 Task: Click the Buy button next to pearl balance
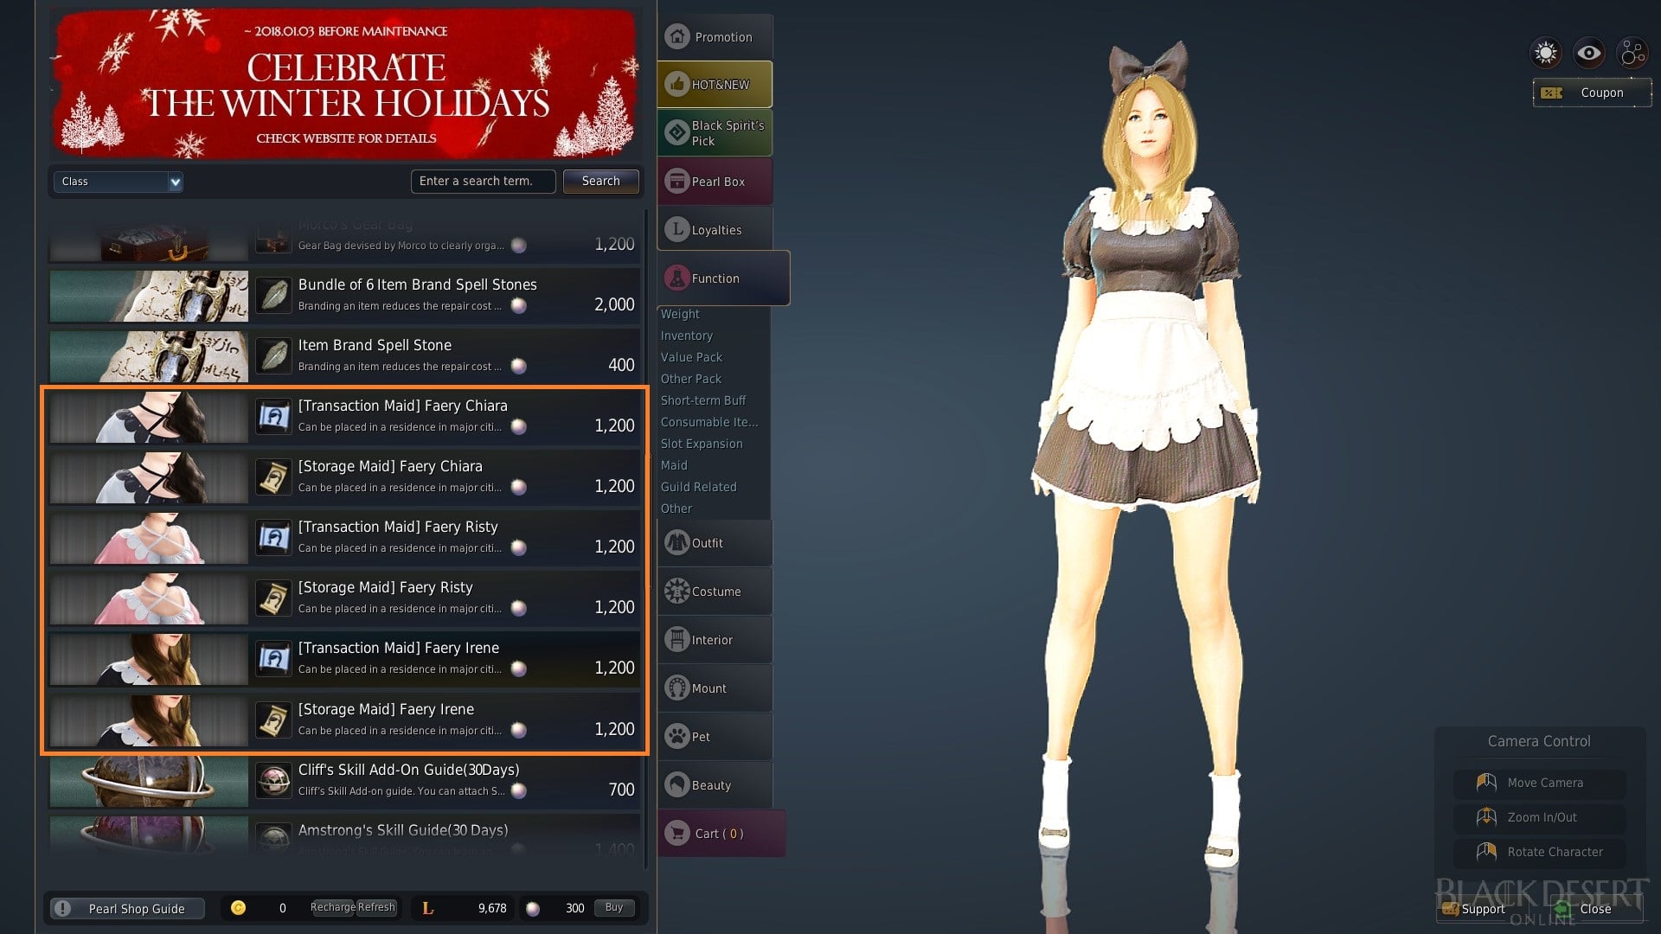pos(613,908)
